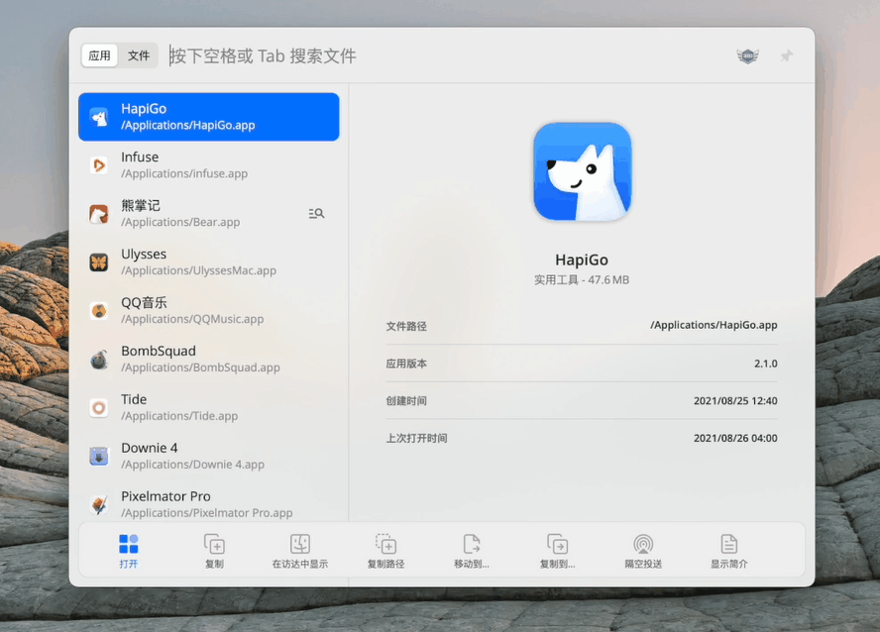
Task: Select the Tide result row
Action: 209,408
